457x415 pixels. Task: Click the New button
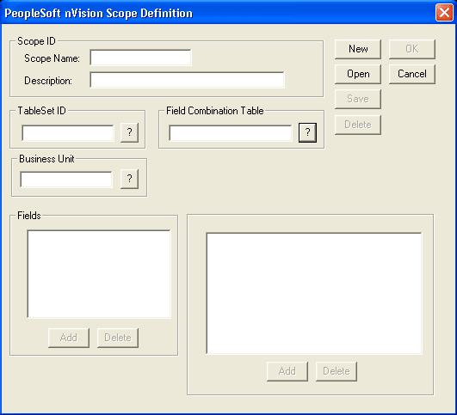click(x=358, y=49)
